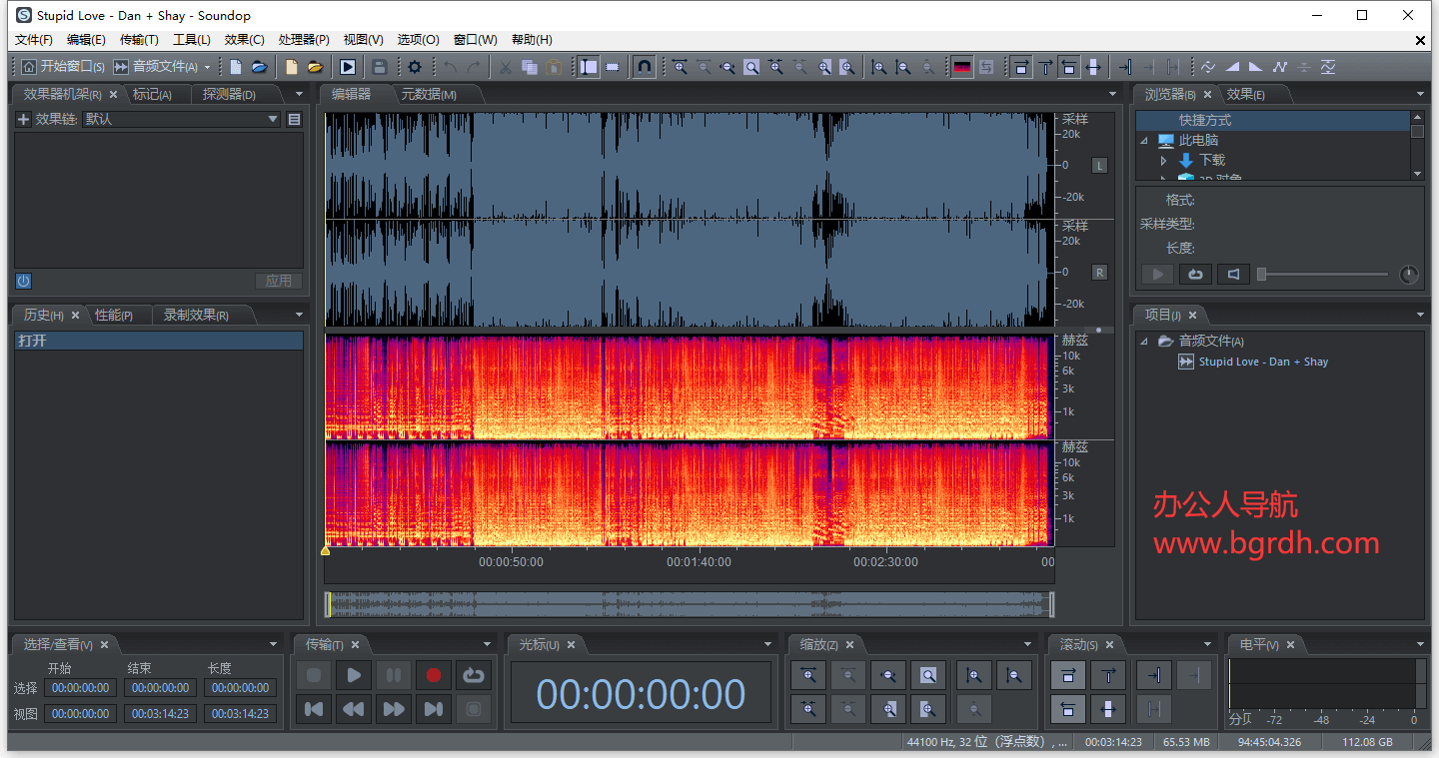Enable loop playback in the transport panel
Image resolution: width=1439 pixels, height=758 pixels.
coord(473,675)
